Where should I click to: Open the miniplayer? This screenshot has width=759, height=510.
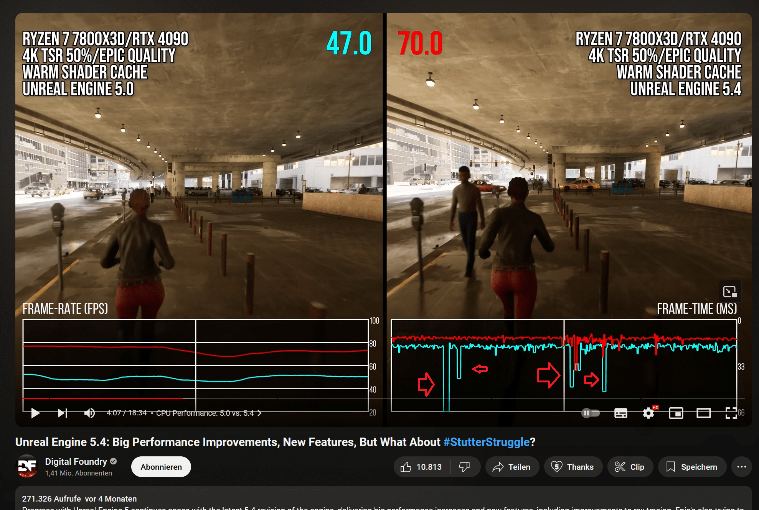(676, 413)
